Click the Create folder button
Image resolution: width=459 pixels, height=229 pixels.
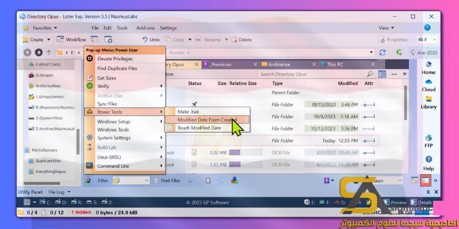click(x=33, y=40)
